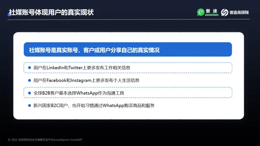This screenshot has height=146, width=260.
Task: Click the blue dot before the LinkedIn bullet
Action: (x=30, y=68)
